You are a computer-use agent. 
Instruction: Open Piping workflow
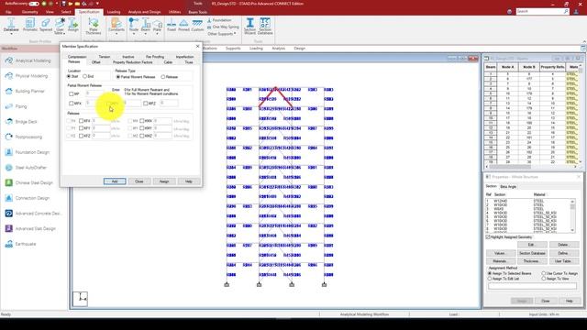pyautogui.click(x=21, y=106)
